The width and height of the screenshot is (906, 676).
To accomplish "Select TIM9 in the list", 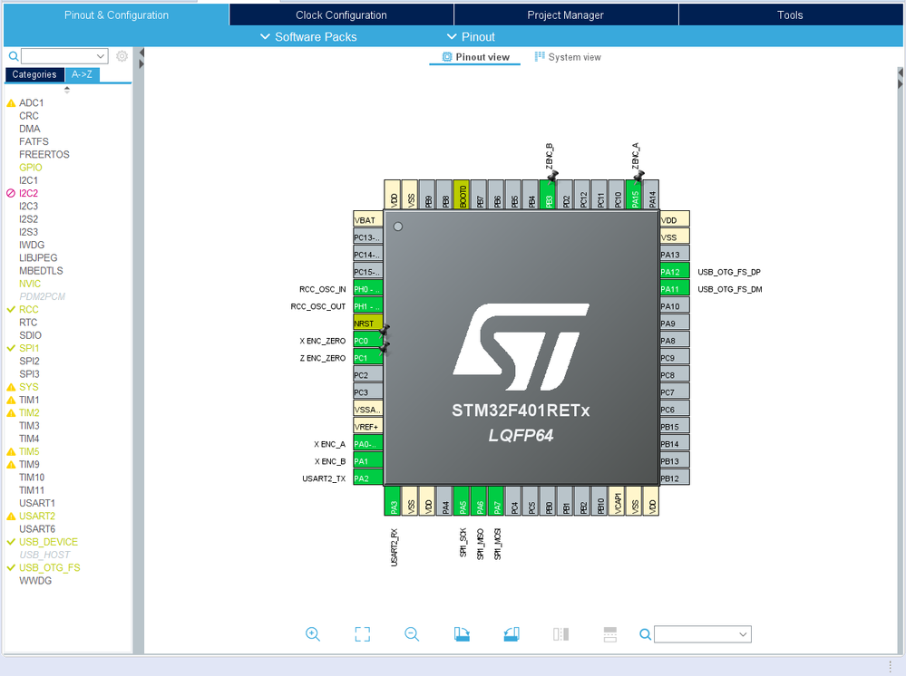I will click(x=29, y=465).
